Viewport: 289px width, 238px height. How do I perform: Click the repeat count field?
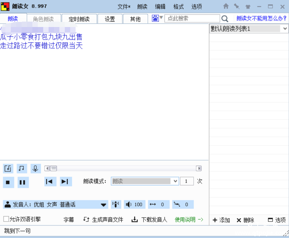pos(187,181)
